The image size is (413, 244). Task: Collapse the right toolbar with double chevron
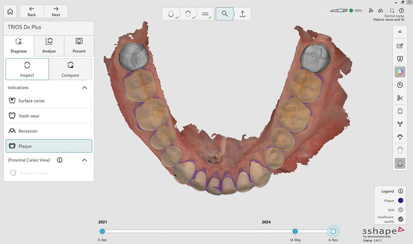(x=400, y=31)
